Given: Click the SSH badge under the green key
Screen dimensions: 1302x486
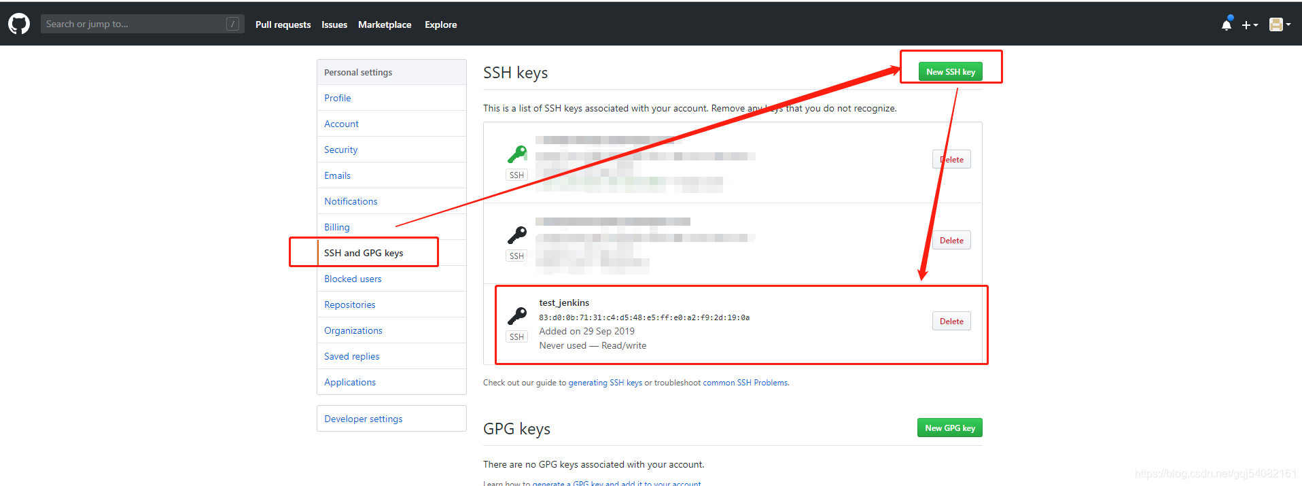Looking at the screenshot, I should pyautogui.click(x=516, y=175).
